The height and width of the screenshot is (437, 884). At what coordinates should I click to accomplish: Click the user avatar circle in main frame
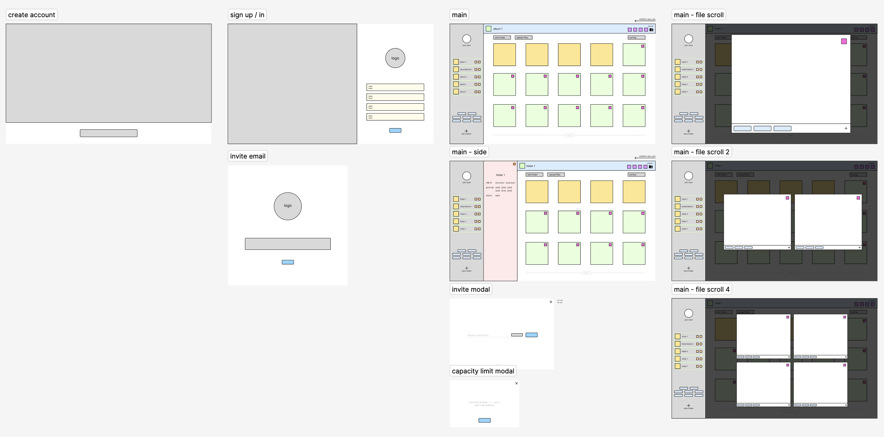click(466, 39)
